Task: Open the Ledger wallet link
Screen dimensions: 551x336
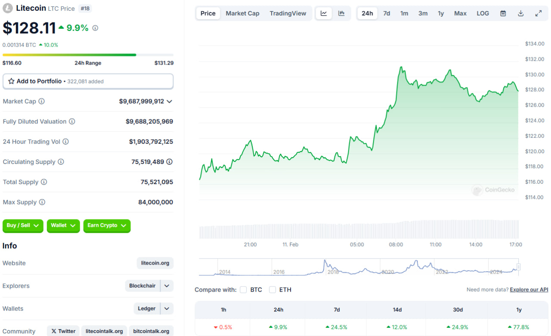Action: tap(147, 309)
